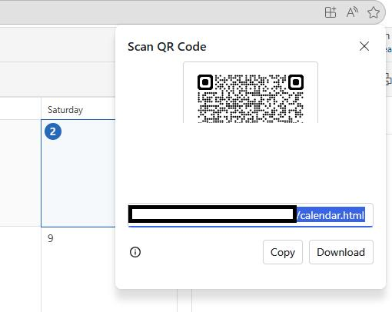Download the QR code

click(x=341, y=252)
